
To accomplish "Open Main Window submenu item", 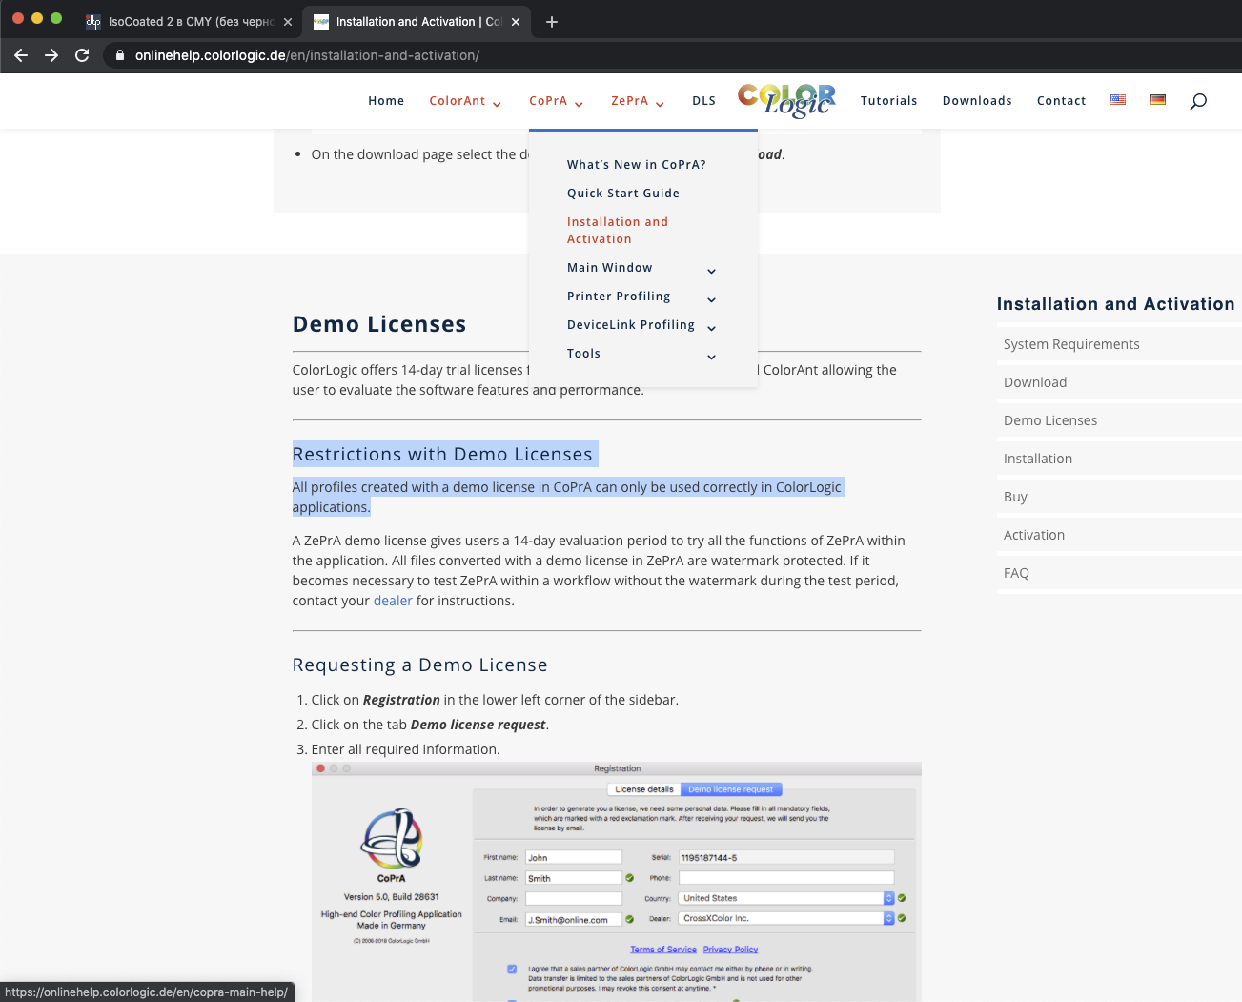I will pyautogui.click(x=610, y=268).
